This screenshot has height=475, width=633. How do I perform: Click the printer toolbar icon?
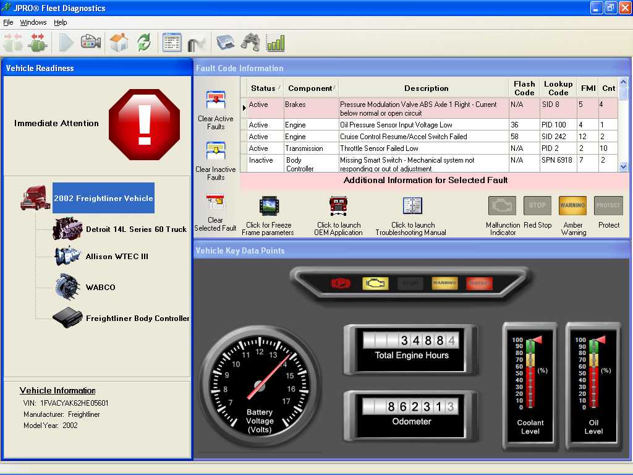coord(225,42)
